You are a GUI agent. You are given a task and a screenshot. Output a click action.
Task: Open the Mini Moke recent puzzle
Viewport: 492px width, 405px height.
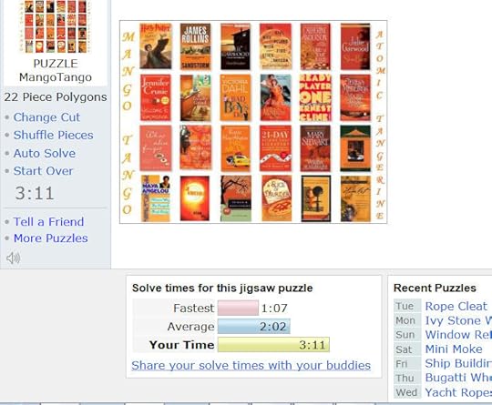coord(454,349)
